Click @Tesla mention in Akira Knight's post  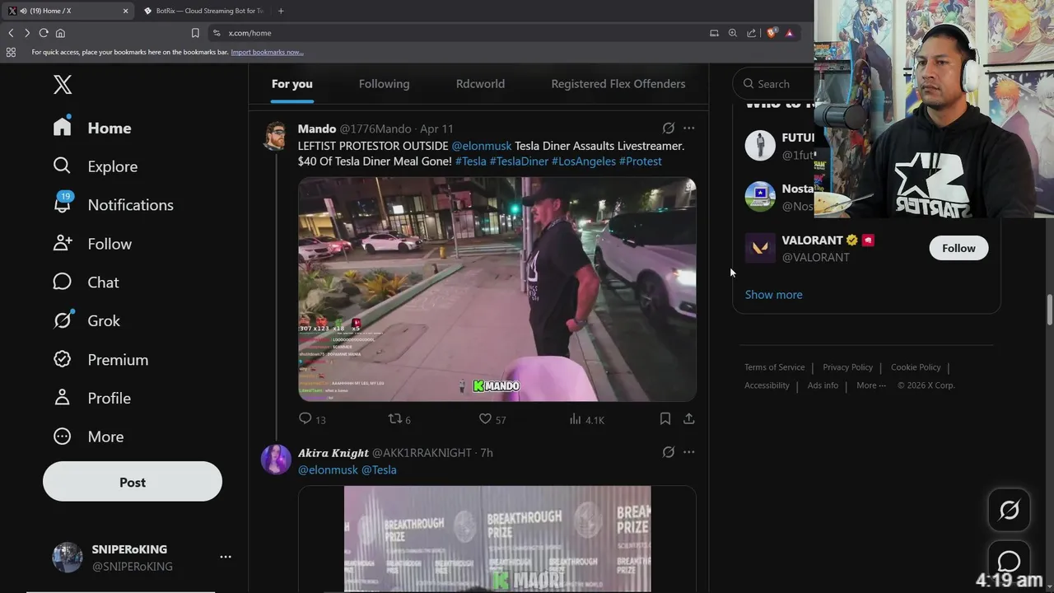[x=379, y=469]
